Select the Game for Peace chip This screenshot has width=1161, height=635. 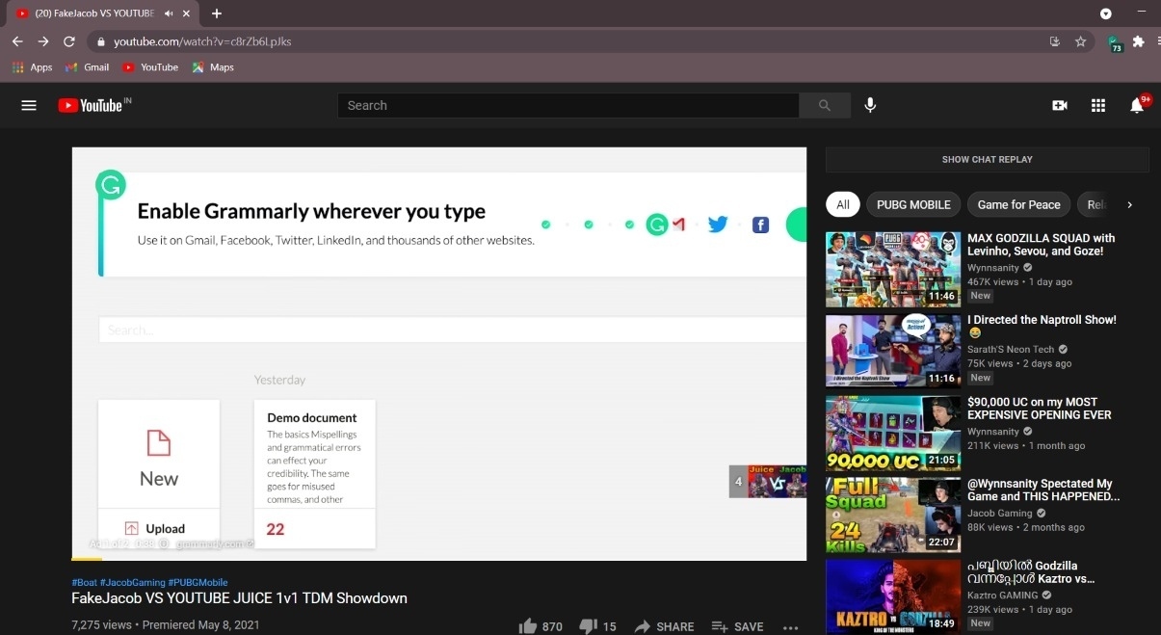click(x=1018, y=204)
